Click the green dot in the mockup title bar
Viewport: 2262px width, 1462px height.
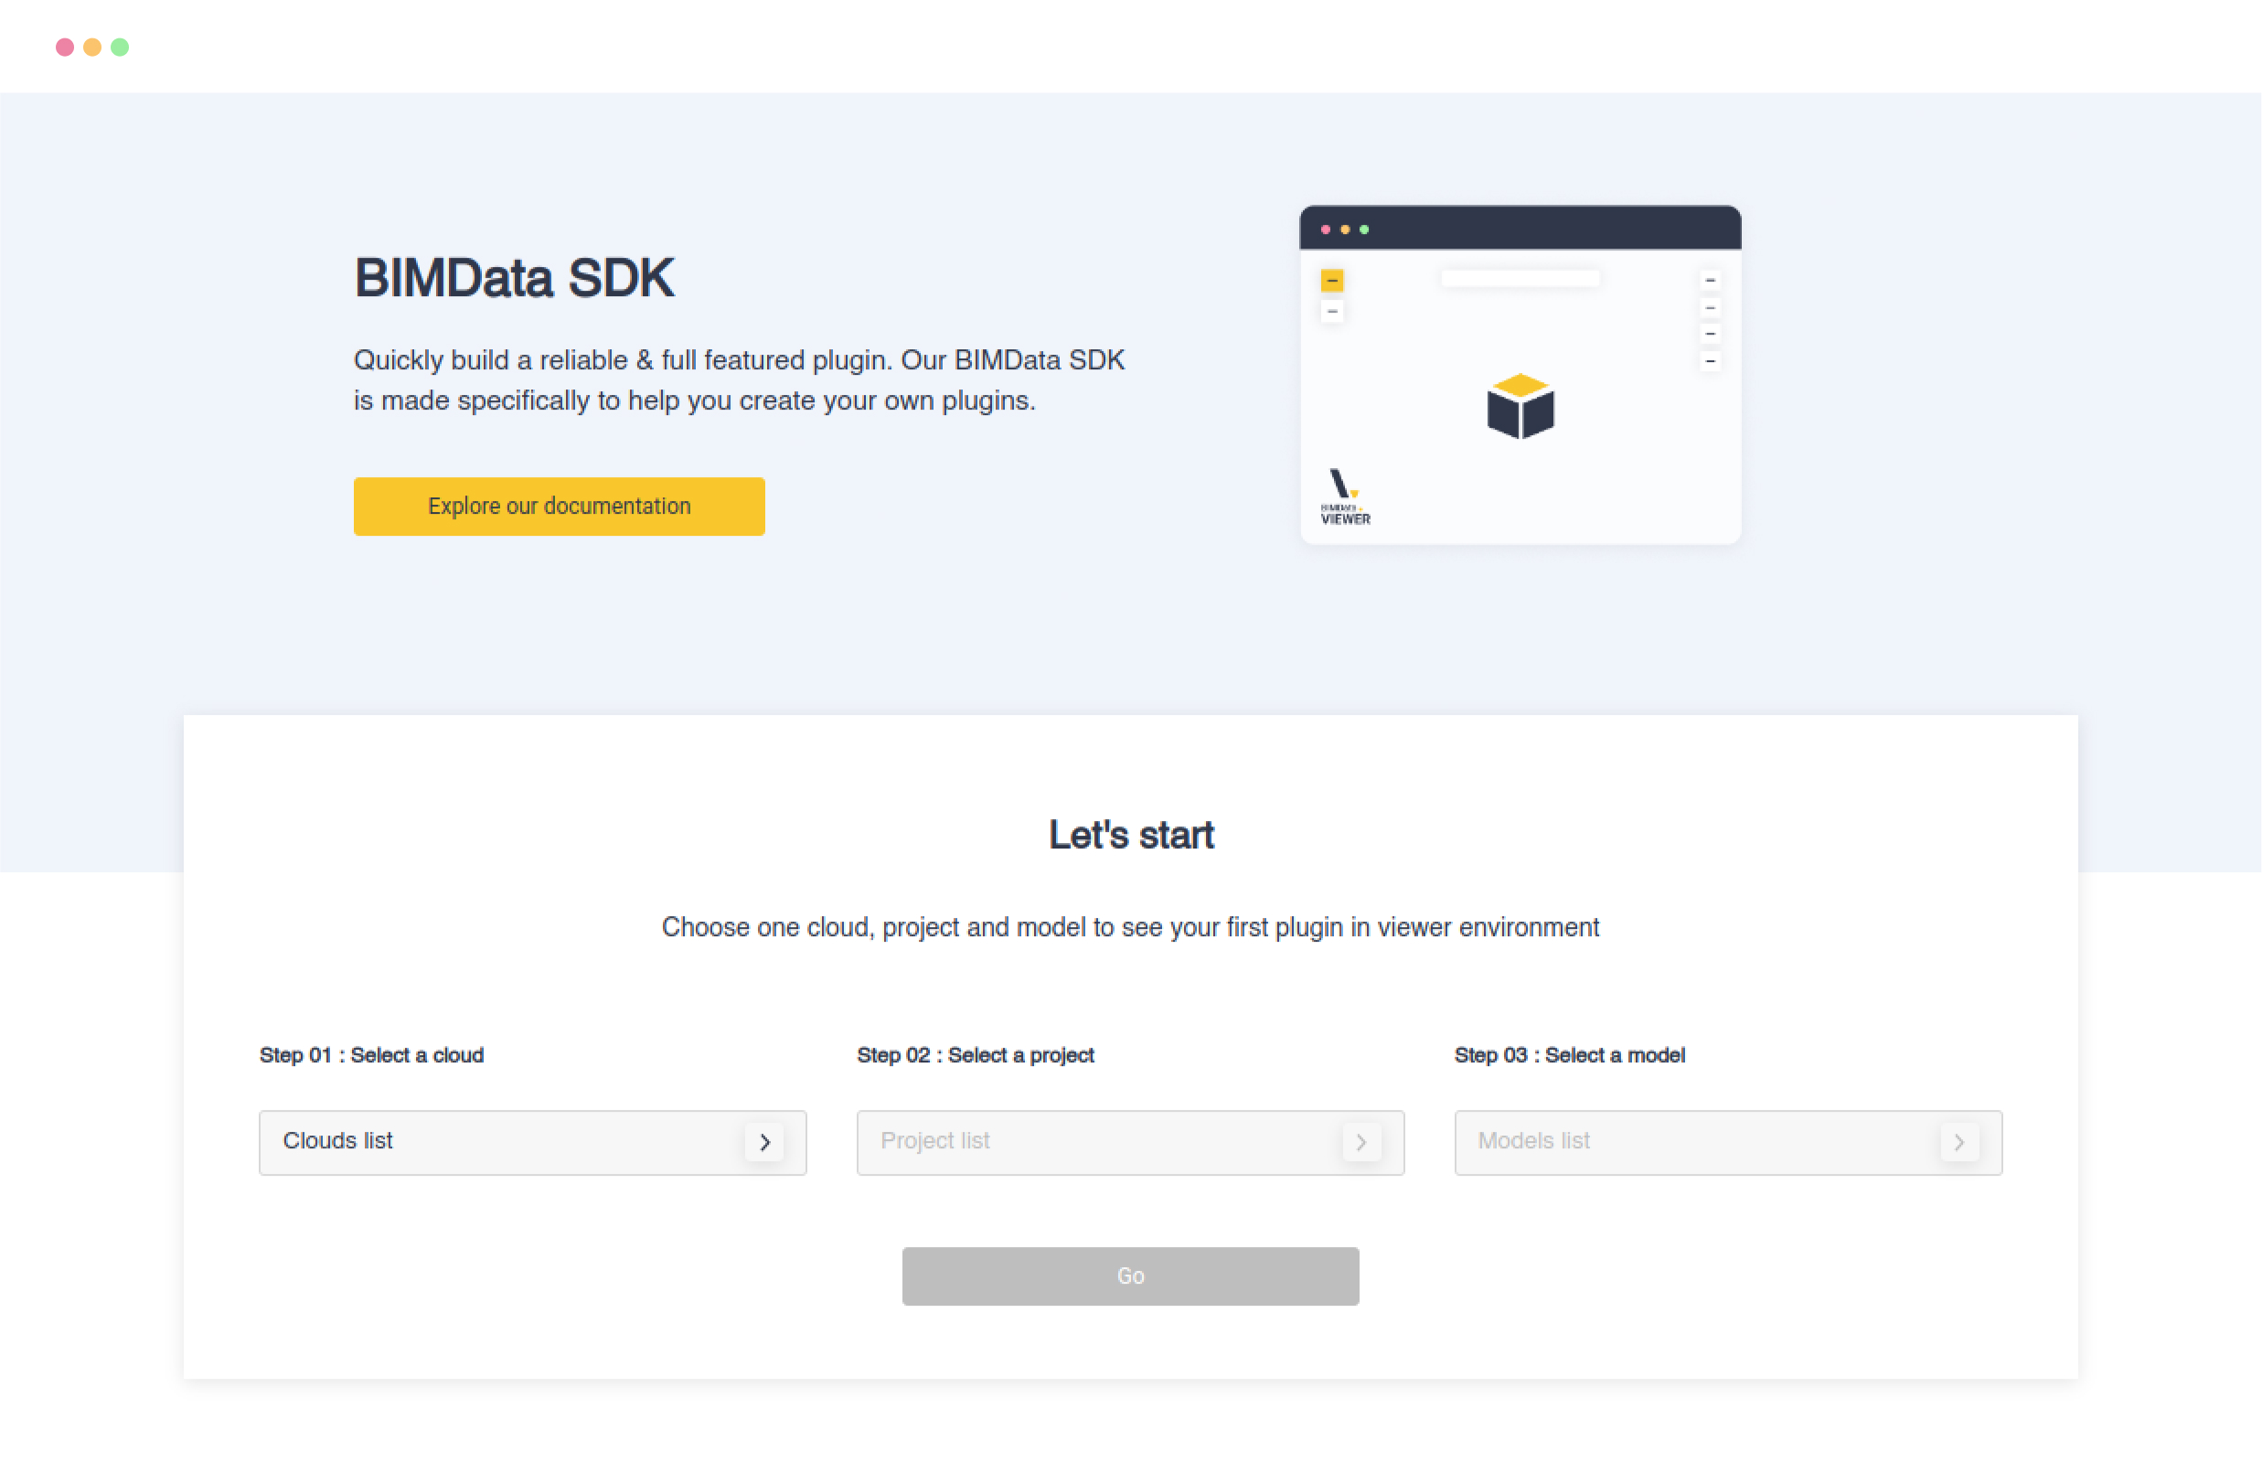click(1364, 228)
